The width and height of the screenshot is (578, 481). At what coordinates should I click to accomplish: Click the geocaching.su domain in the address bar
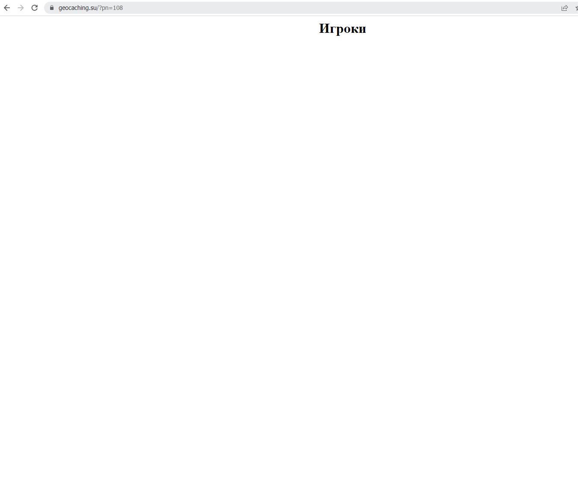(x=78, y=8)
